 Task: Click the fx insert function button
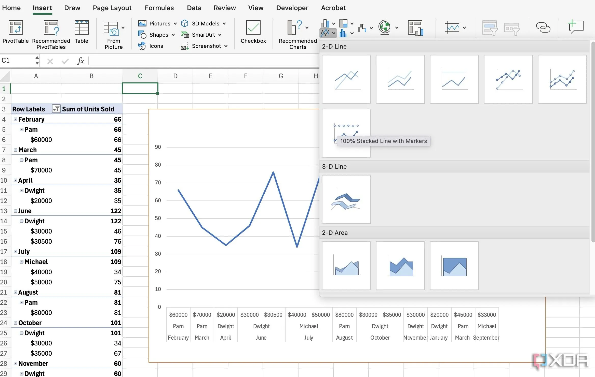pos(80,61)
